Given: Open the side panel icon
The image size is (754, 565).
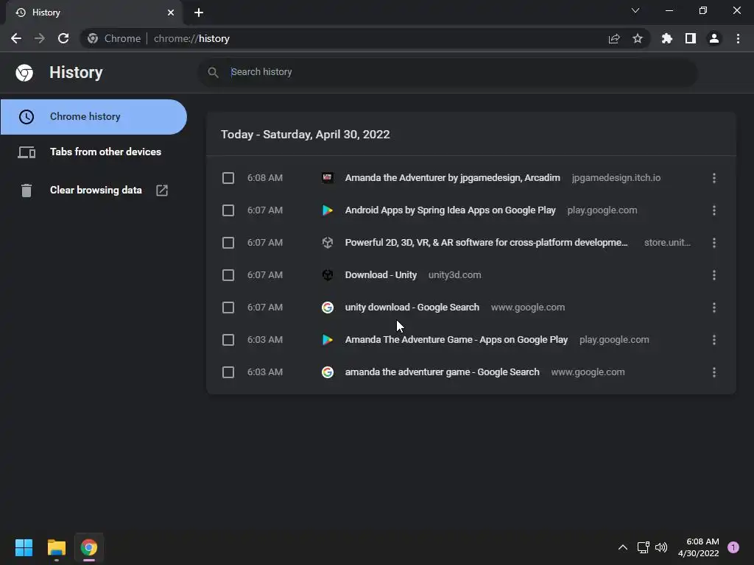Looking at the screenshot, I should [x=691, y=38].
